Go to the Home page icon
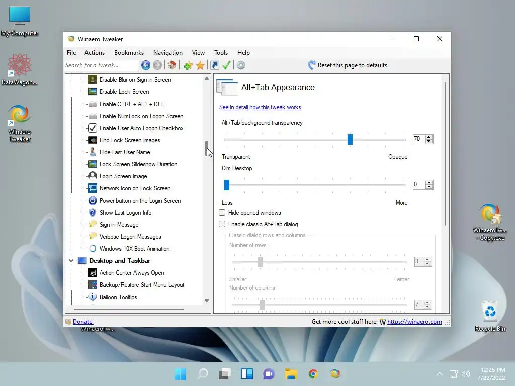This screenshot has width=515, height=386. (x=172, y=65)
